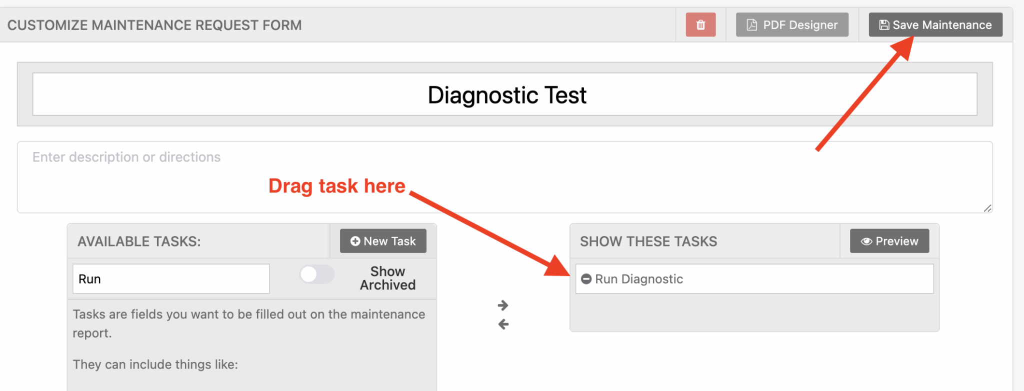Screen dimensions: 1024x391
Task: Click the Customize Maintenance Request Form heading
Action: coord(154,25)
